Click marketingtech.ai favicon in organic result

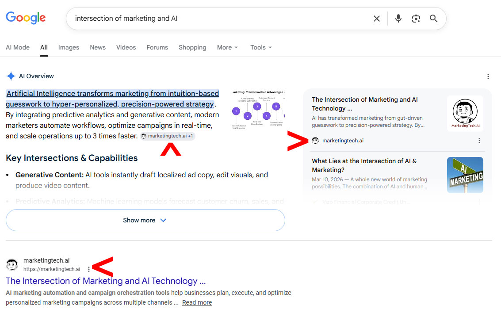pyautogui.click(x=12, y=264)
